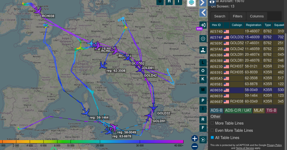
Task: Sort by Squawk column header
Action: (278, 25)
